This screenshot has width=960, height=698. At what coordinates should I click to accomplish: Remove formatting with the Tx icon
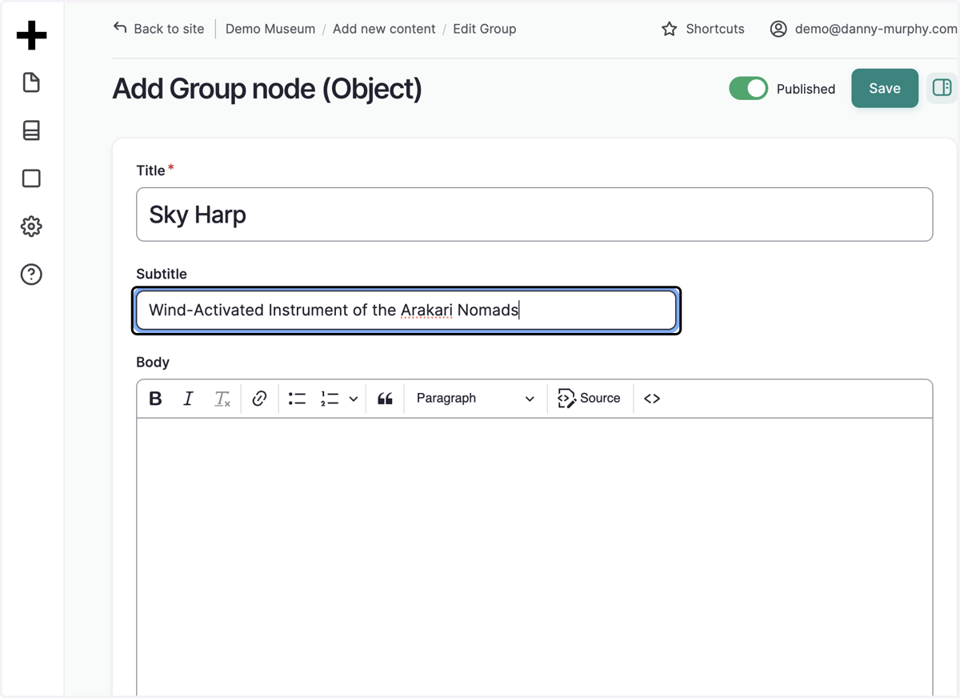(222, 399)
